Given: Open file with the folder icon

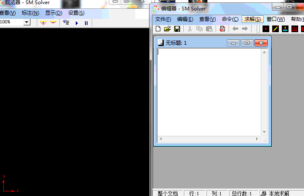Looking at the screenshot, I should 167,29.
